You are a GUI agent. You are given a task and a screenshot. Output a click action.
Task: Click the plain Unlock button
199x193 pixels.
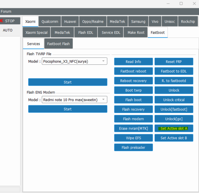pos(174,90)
